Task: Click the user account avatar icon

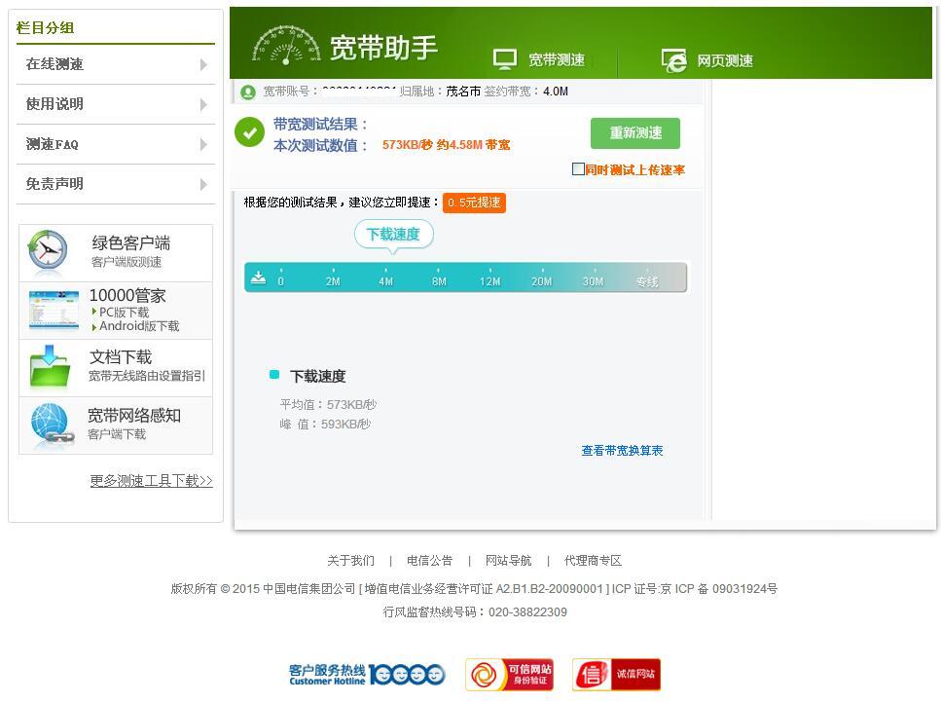Action: point(248,92)
